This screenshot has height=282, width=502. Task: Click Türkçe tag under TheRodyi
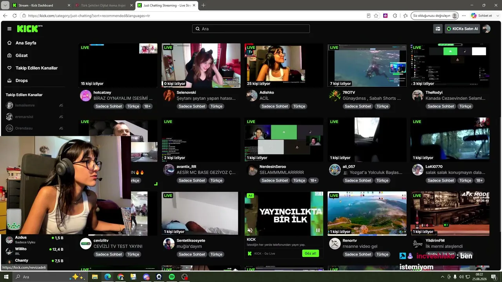point(465,107)
